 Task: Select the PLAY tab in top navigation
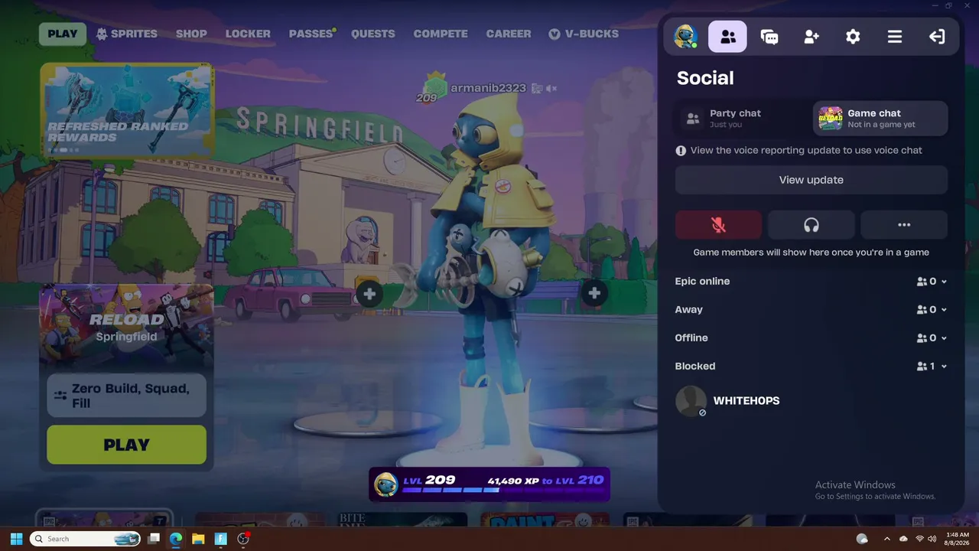[x=63, y=34]
